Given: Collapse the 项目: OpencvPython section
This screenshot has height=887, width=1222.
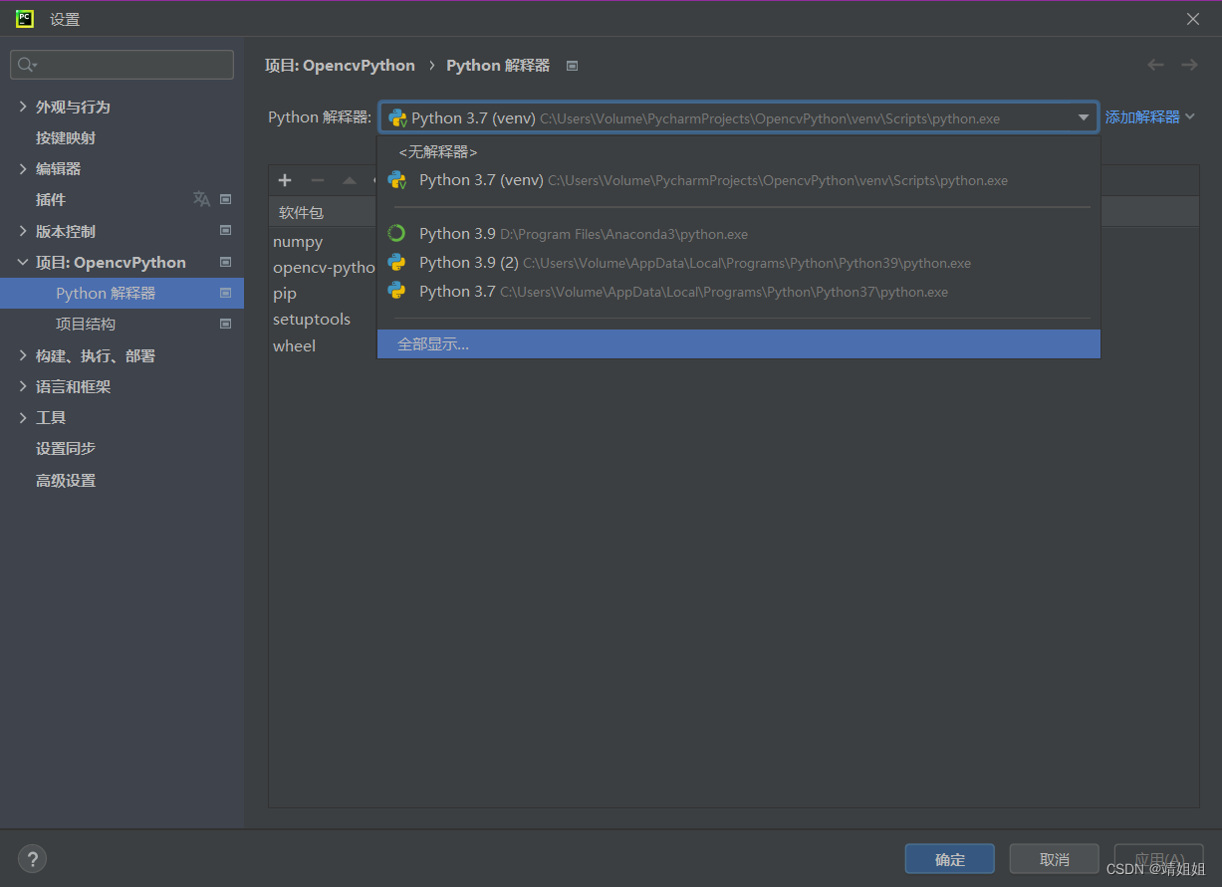Looking at the screenshot, I should tap(22, 262).
